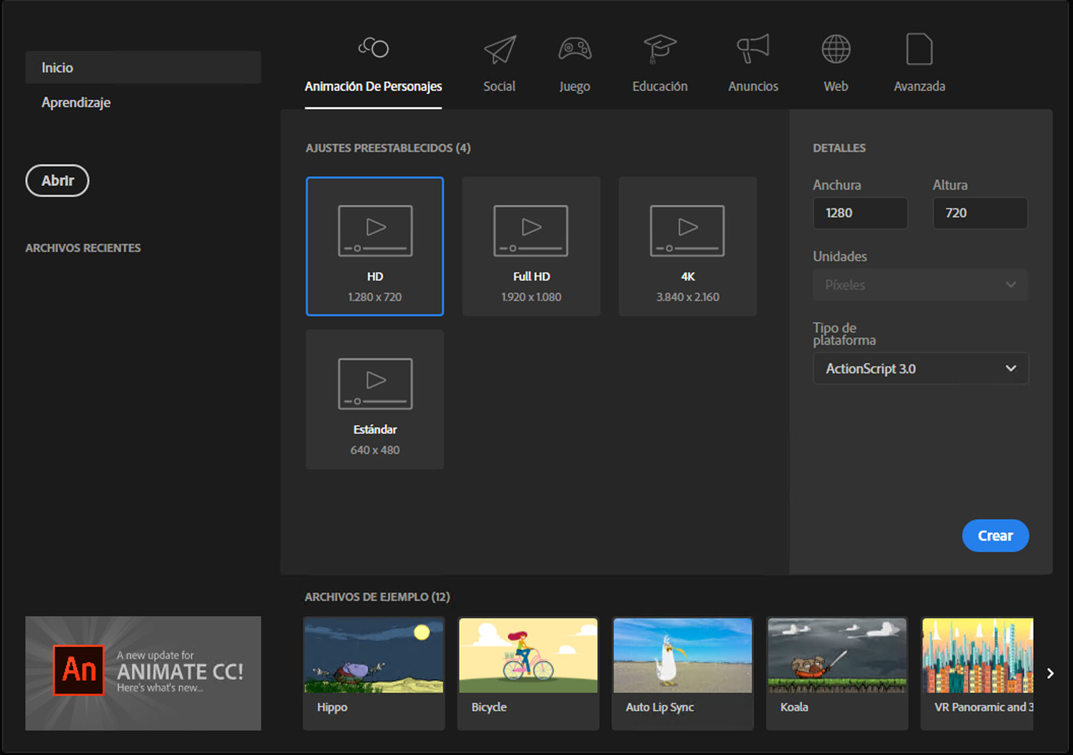Open the Unidades Píxeles dropdown

coord(920,285)
